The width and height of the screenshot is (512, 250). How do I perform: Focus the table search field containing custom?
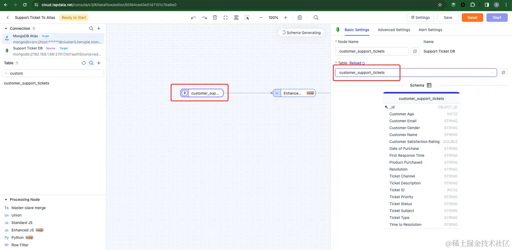pos(53,73)
